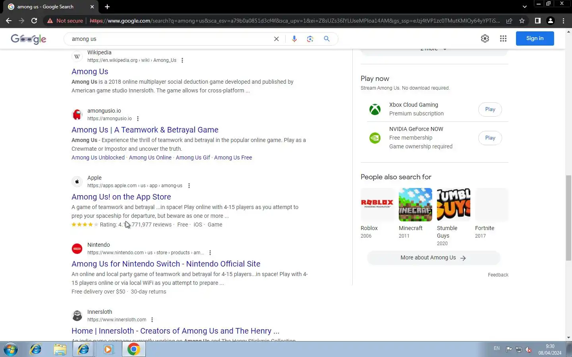
Task: Open More about Among Us
Action: coord(433,258)
